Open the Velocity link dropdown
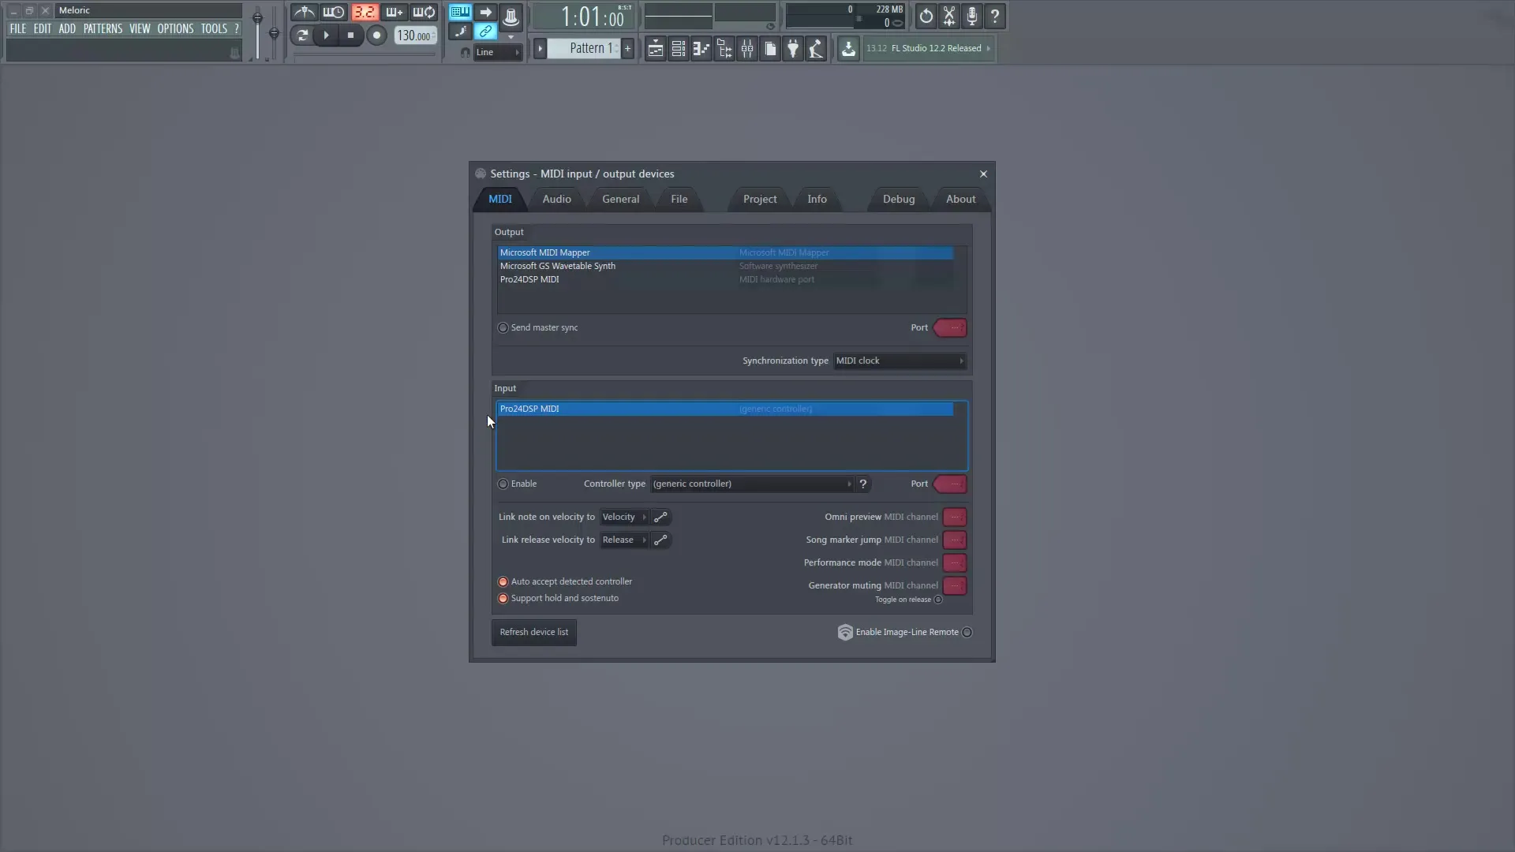Image resolution: width=1515 pixels, height=852 pixels. click(623, 518)
